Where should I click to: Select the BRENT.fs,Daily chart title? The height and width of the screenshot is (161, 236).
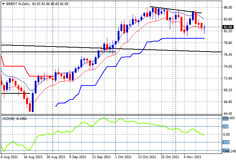pyautogui.click(x=18, y=4)
